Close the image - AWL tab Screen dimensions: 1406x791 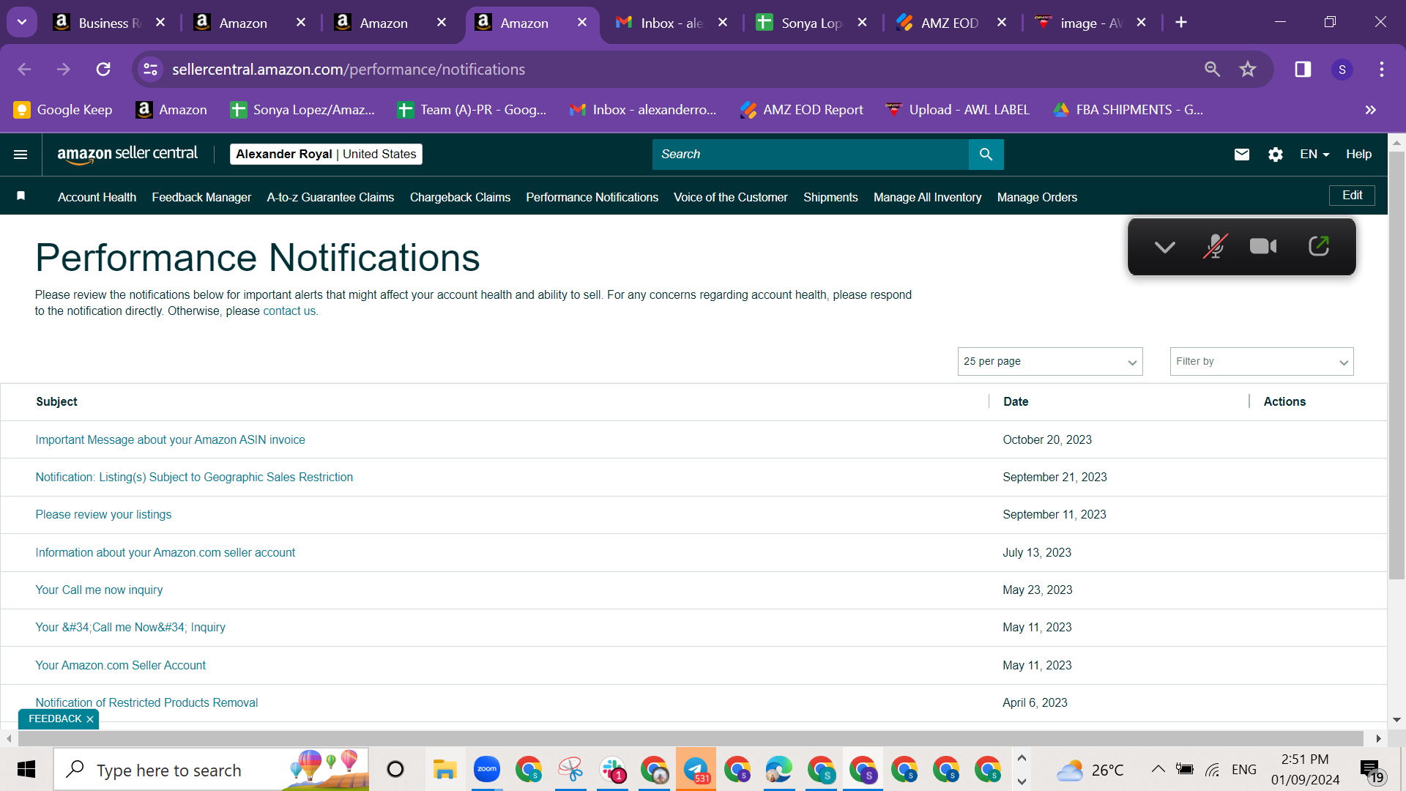[1141, 23]
